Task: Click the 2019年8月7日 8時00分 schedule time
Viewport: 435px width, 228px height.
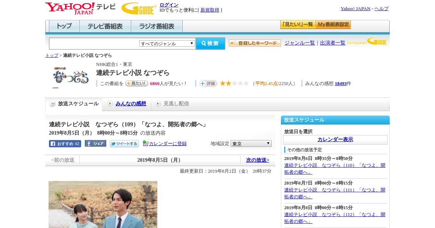Action: (318, 183)
